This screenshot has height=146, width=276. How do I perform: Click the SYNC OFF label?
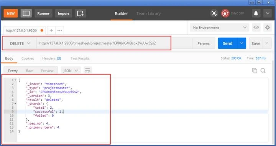coord(237,13)
